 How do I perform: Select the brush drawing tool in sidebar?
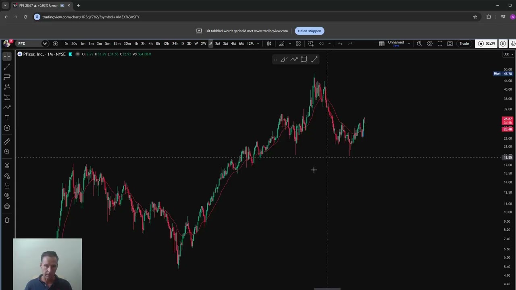(x=7, y=107)
